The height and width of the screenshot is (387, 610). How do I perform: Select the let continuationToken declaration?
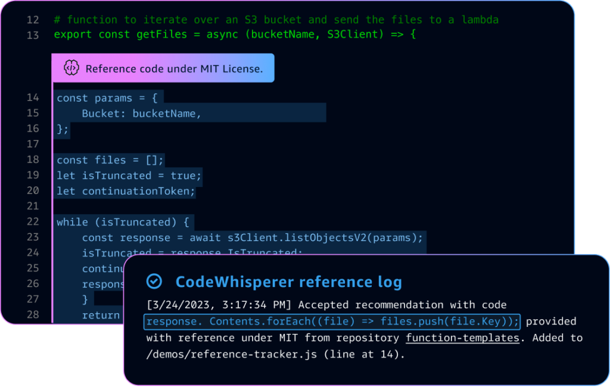tap(125, 191)
